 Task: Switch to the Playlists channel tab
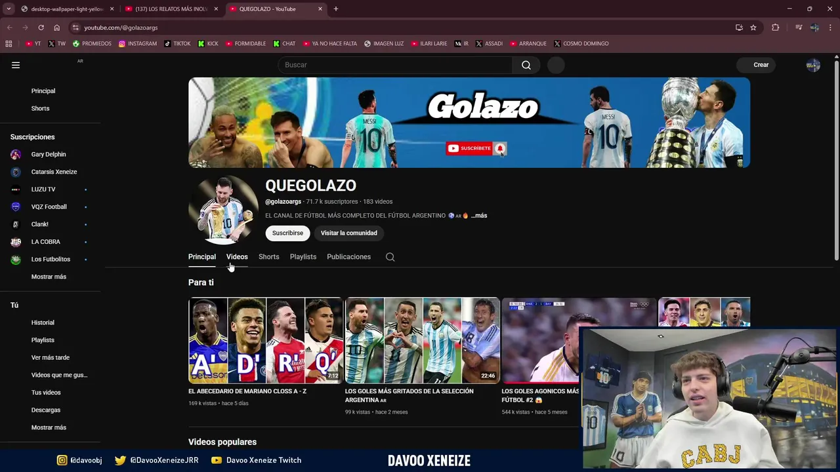pos(303,257)
